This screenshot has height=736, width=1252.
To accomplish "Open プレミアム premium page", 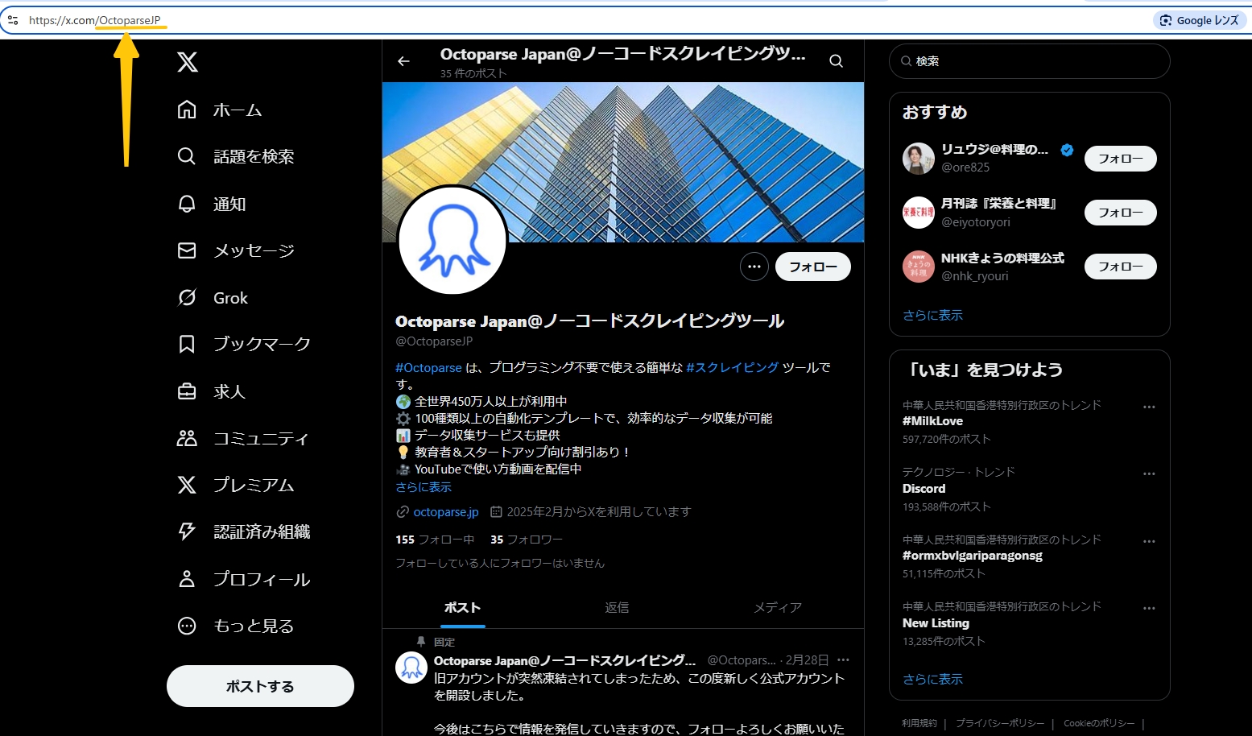I will [236, 485].
